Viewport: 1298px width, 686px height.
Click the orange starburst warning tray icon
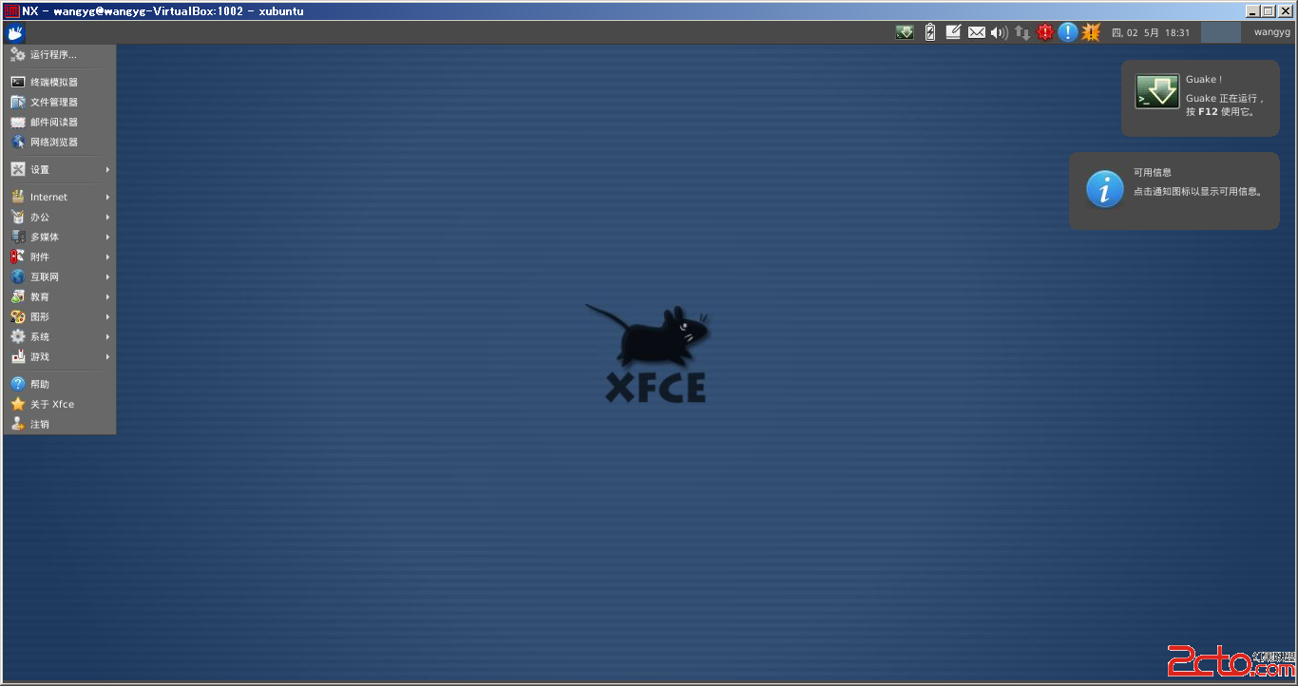pos(1091,32)
